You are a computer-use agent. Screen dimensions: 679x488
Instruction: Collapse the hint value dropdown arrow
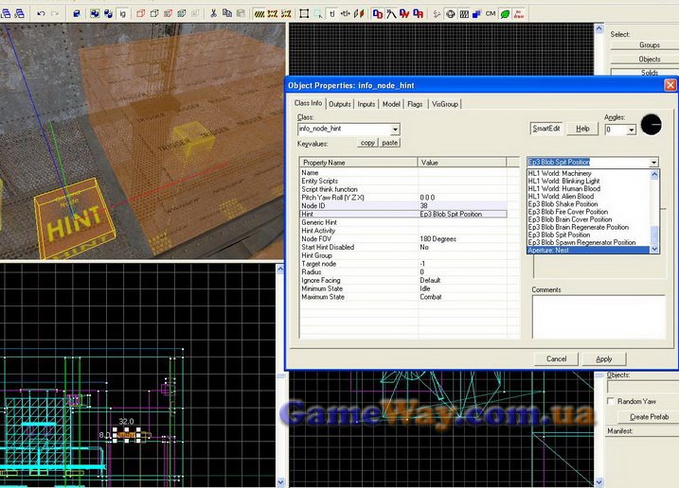[653, 163]
